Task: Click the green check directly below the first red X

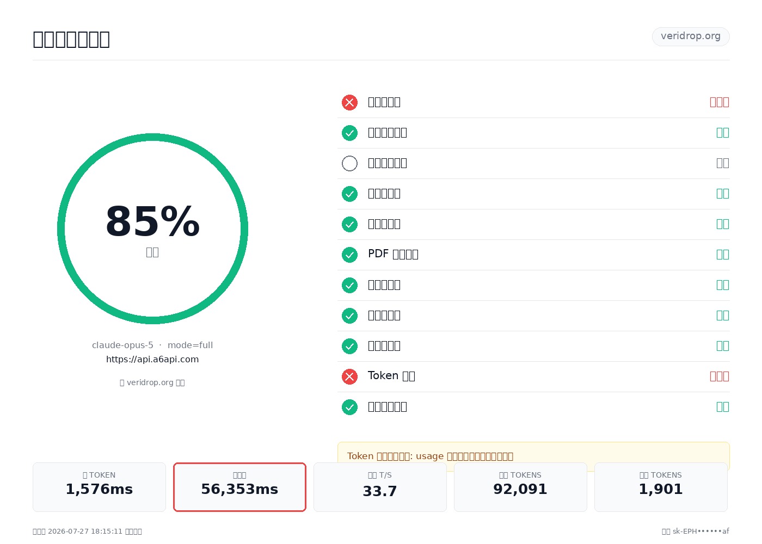Action: click(349, 133)
